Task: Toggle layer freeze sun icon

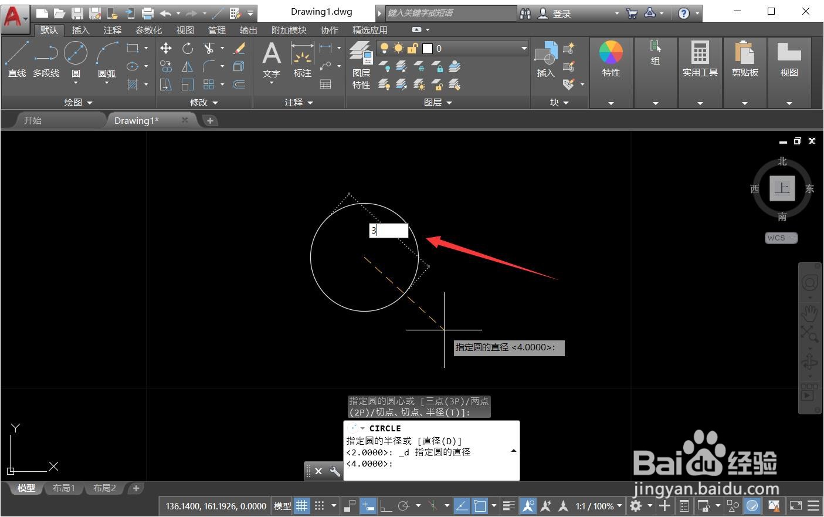Action: coord(398,48)
